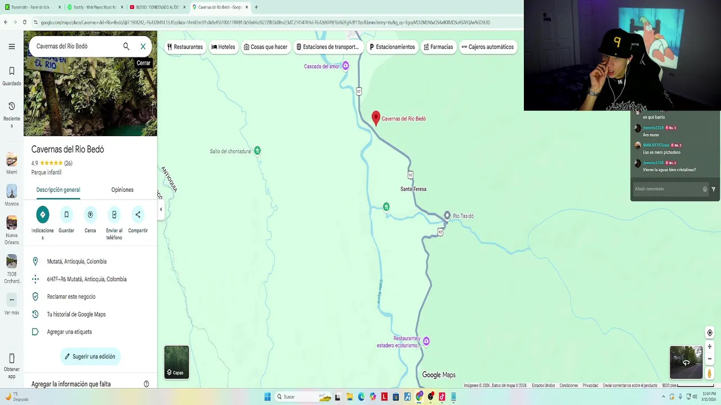The image size is (721, 405).
Task: Click the taskbar Buscar search box
Action: pos(304,397)
